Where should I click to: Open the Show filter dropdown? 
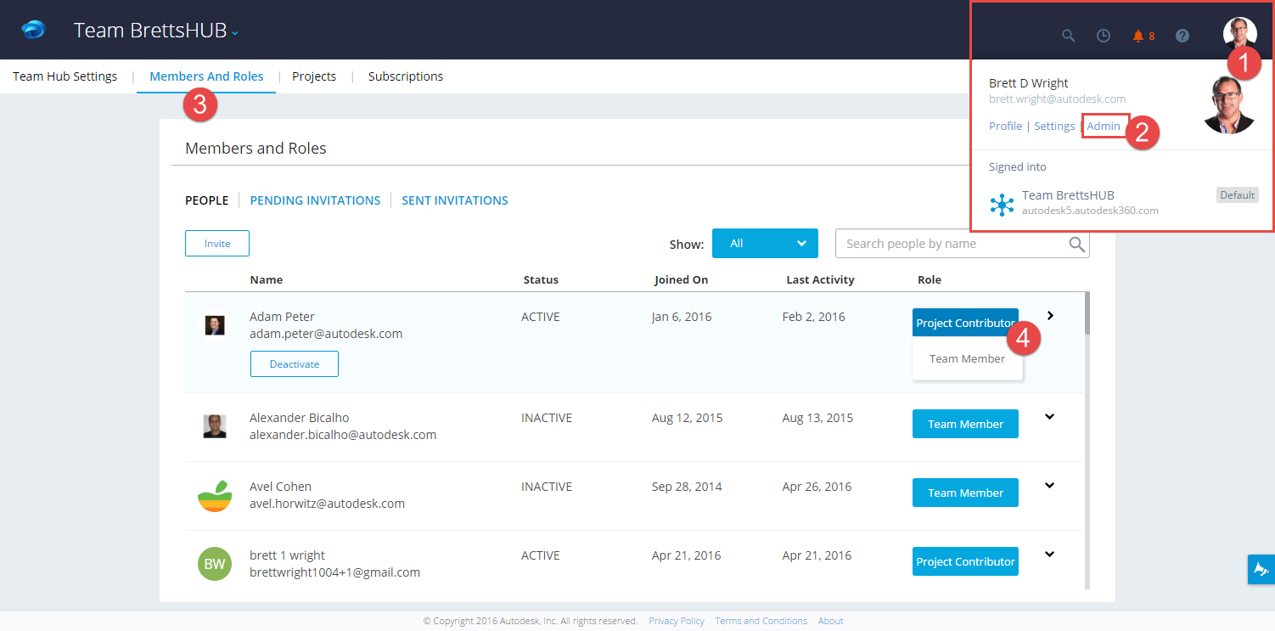765,244
